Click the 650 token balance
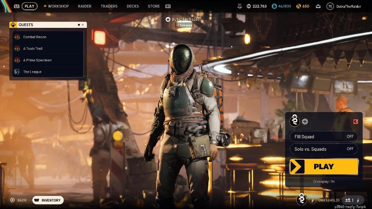This screenshot has width=372, height=209. click(306, 6)
